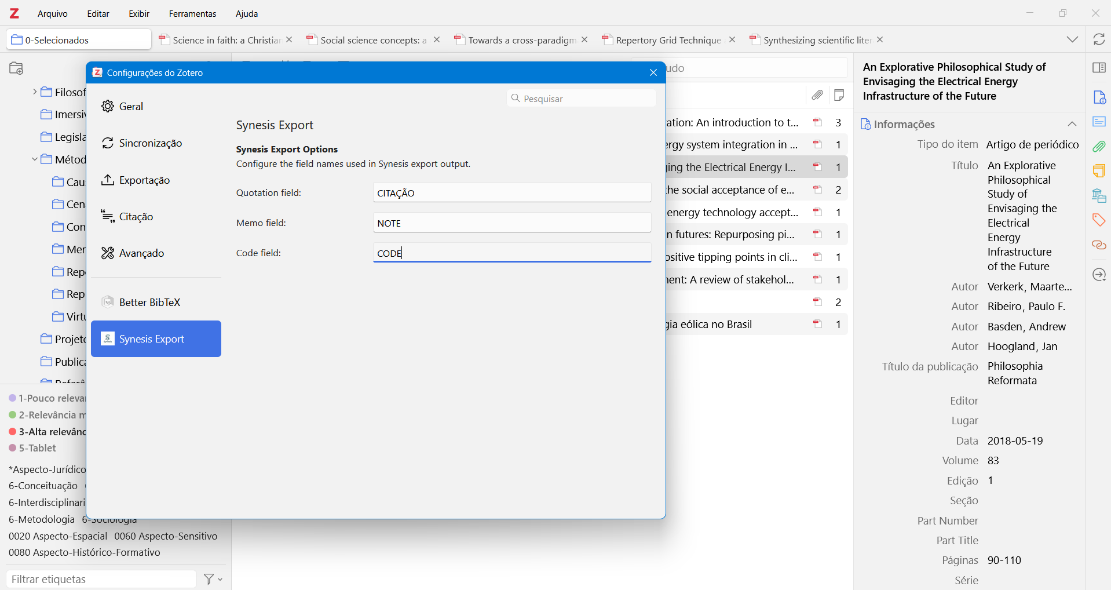Open the new collection icon
1111x590 pixels.
tap(16, 68)
